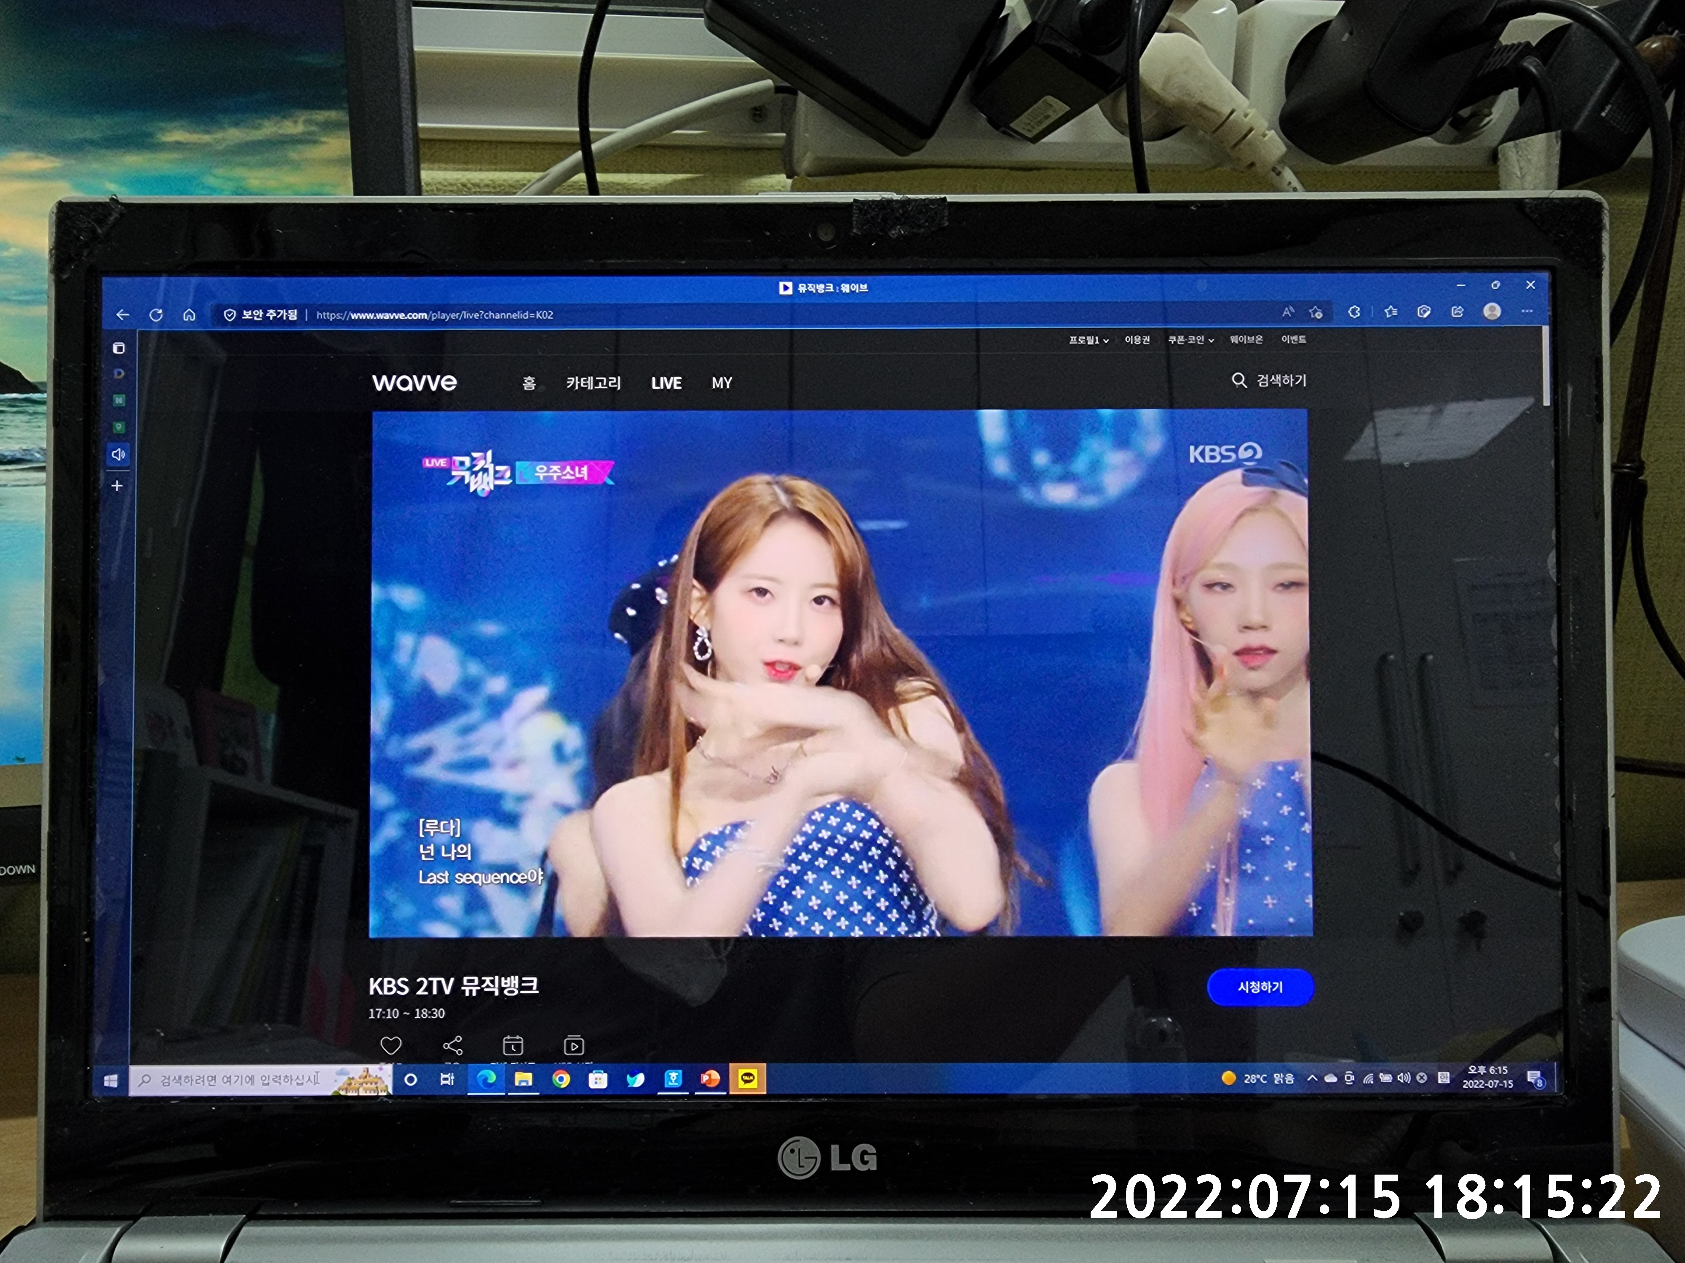This screenshot has height=1263, width=1685.
Task: Open the 카테고리 menu
Action: (594, 383)
